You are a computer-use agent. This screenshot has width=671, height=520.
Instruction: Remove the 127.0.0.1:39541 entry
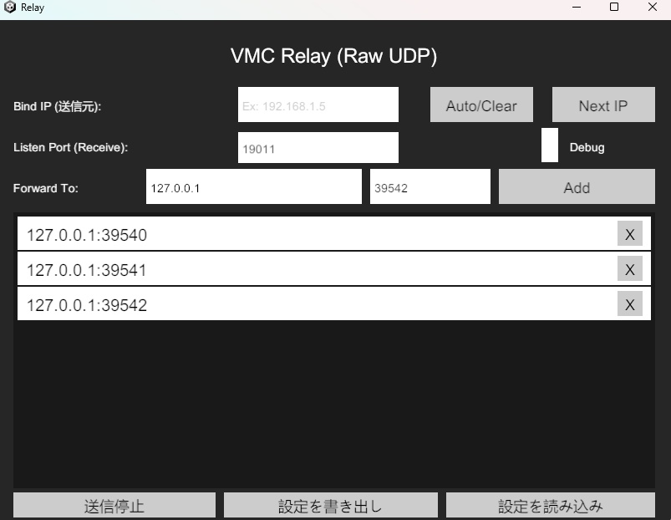point(629,268)
